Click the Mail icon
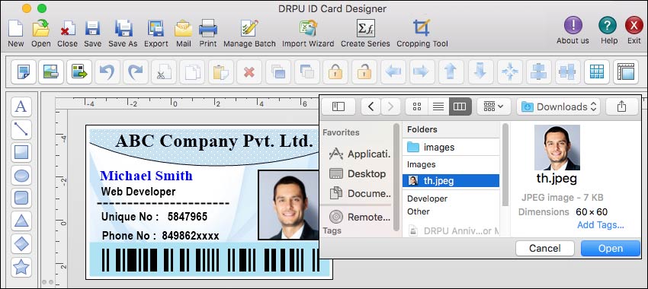The image size is (648, 289). click(183, 28)
